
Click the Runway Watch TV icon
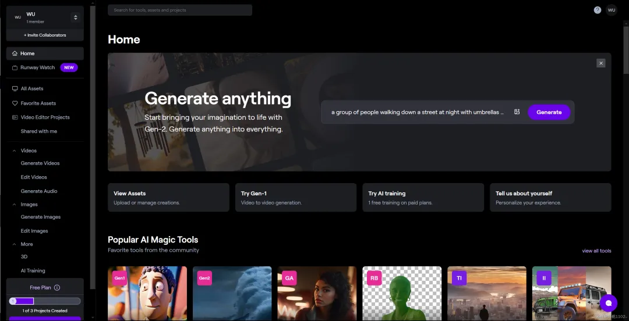[15, 67]
